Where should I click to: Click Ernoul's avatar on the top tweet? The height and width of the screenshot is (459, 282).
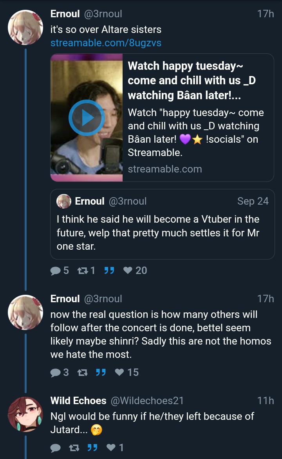click(25, 27)
